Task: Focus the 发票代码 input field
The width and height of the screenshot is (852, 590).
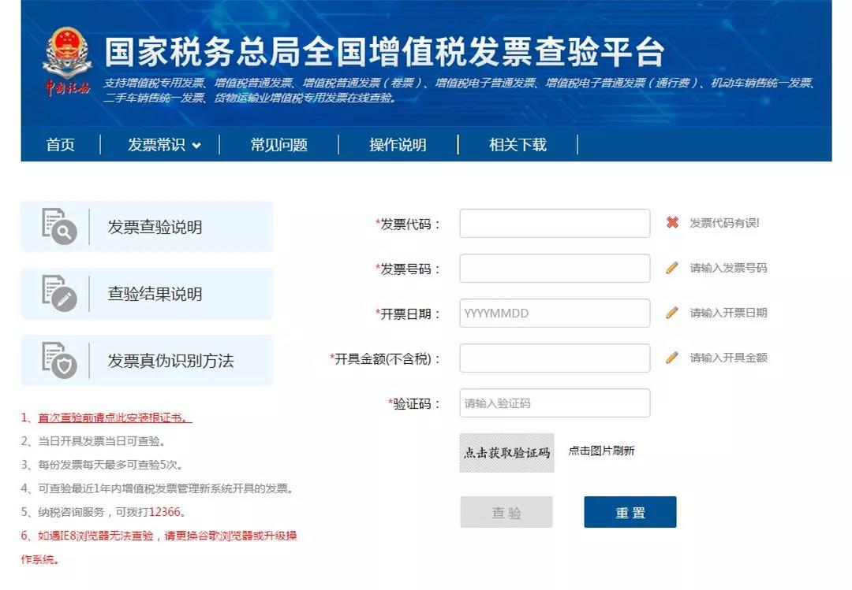Action: 555,224
